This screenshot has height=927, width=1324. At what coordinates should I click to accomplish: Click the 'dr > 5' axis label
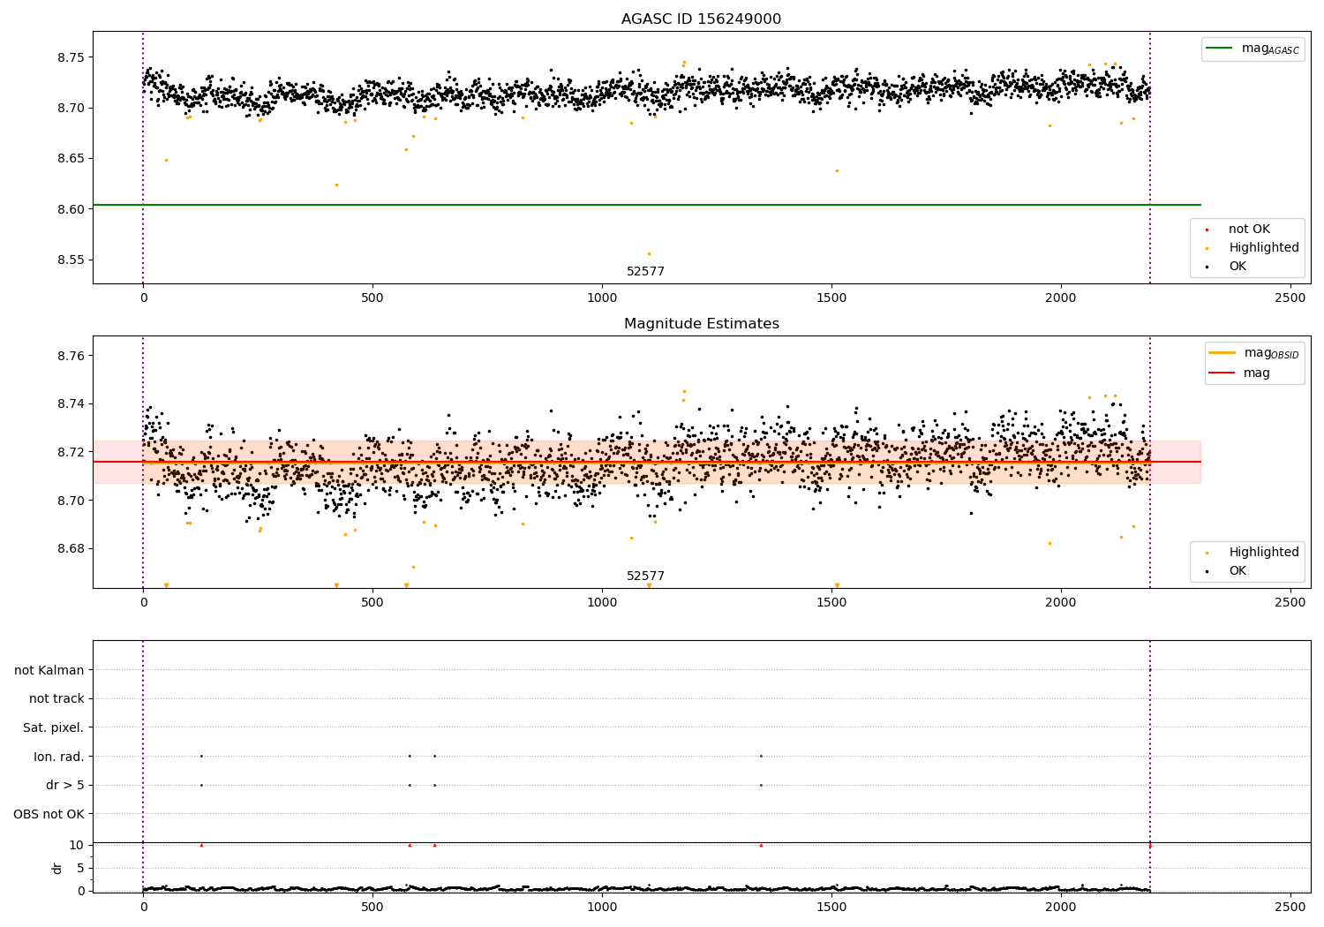pyautogui.click(x=64, y=785)
